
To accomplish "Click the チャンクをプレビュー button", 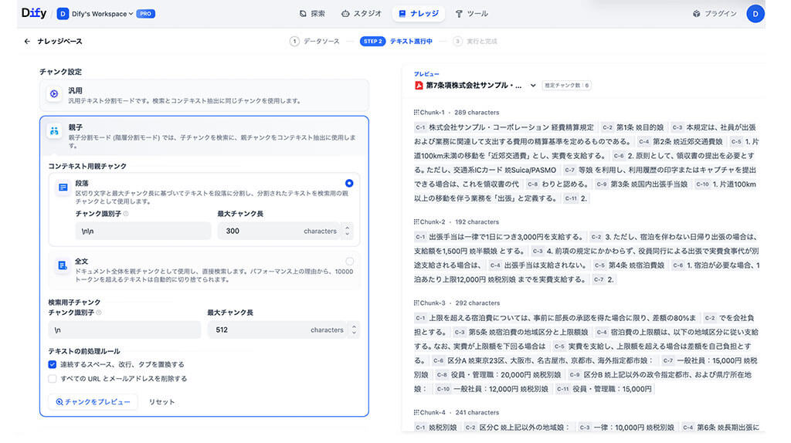I will pyautogui.click(x=93, y=402).
